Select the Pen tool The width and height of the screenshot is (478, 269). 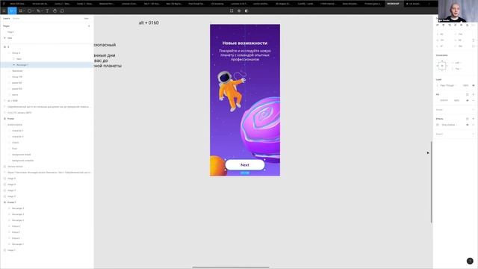coord(39,10)
